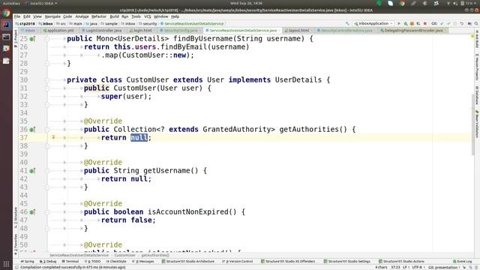
Task: Click the UTF-8 encoding selector
Action: [418, 267]
